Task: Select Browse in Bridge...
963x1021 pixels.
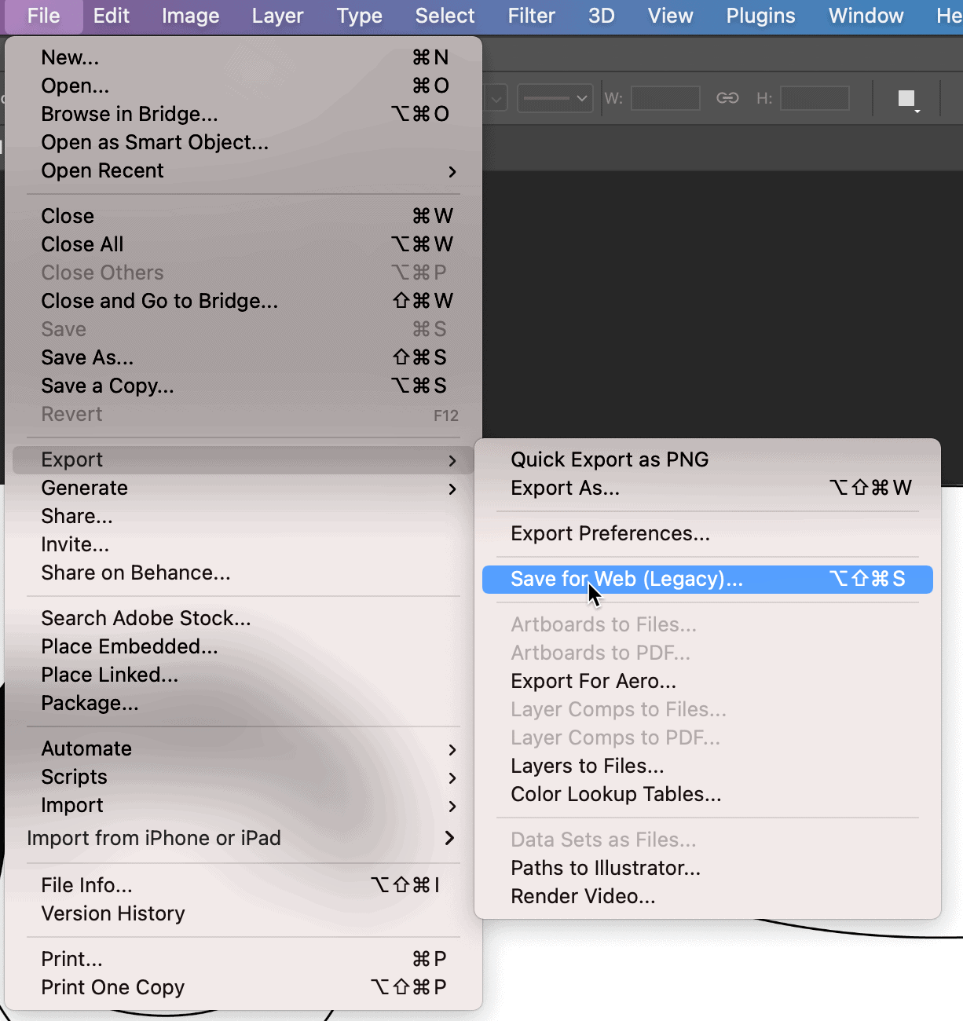Action: 243,114
